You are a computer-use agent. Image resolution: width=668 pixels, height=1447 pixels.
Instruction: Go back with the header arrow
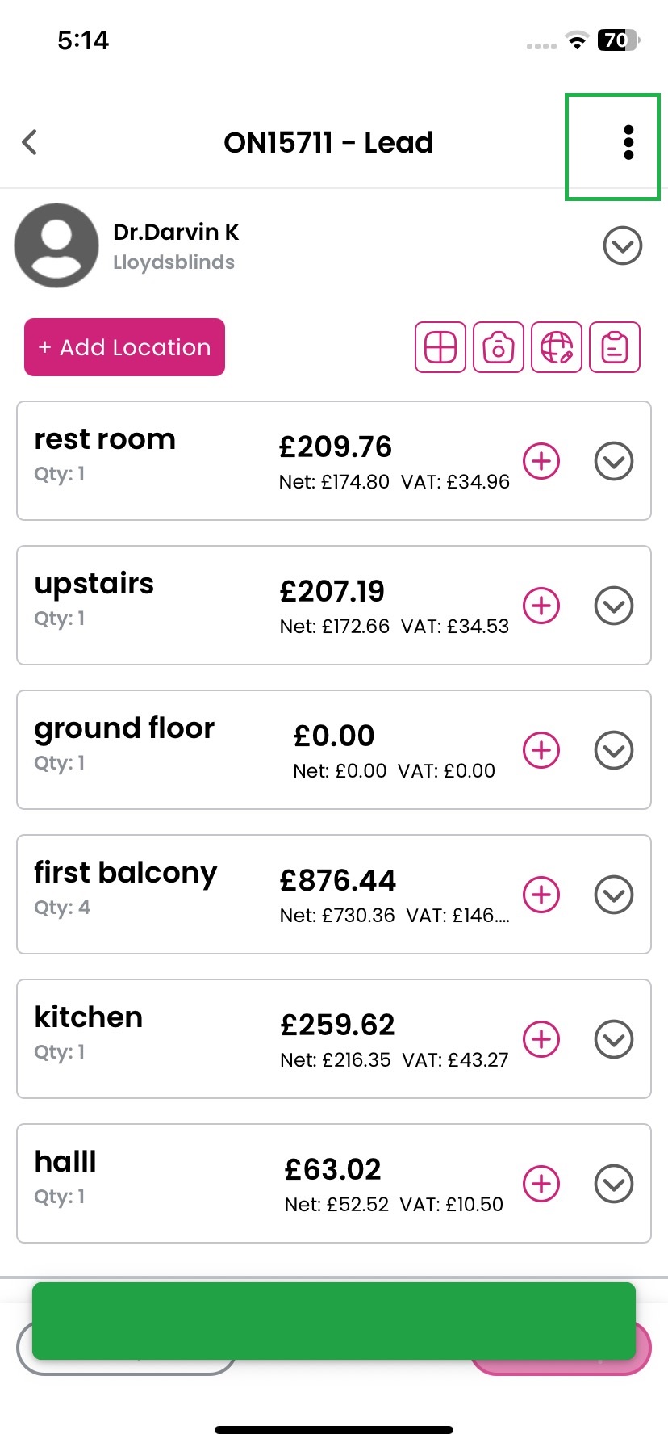click(30, 143)
